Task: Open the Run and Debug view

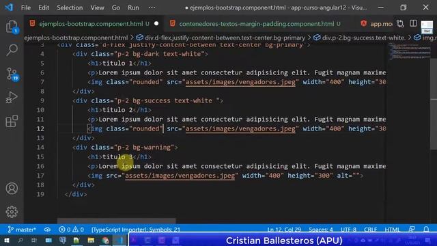Action: [12, 98]
